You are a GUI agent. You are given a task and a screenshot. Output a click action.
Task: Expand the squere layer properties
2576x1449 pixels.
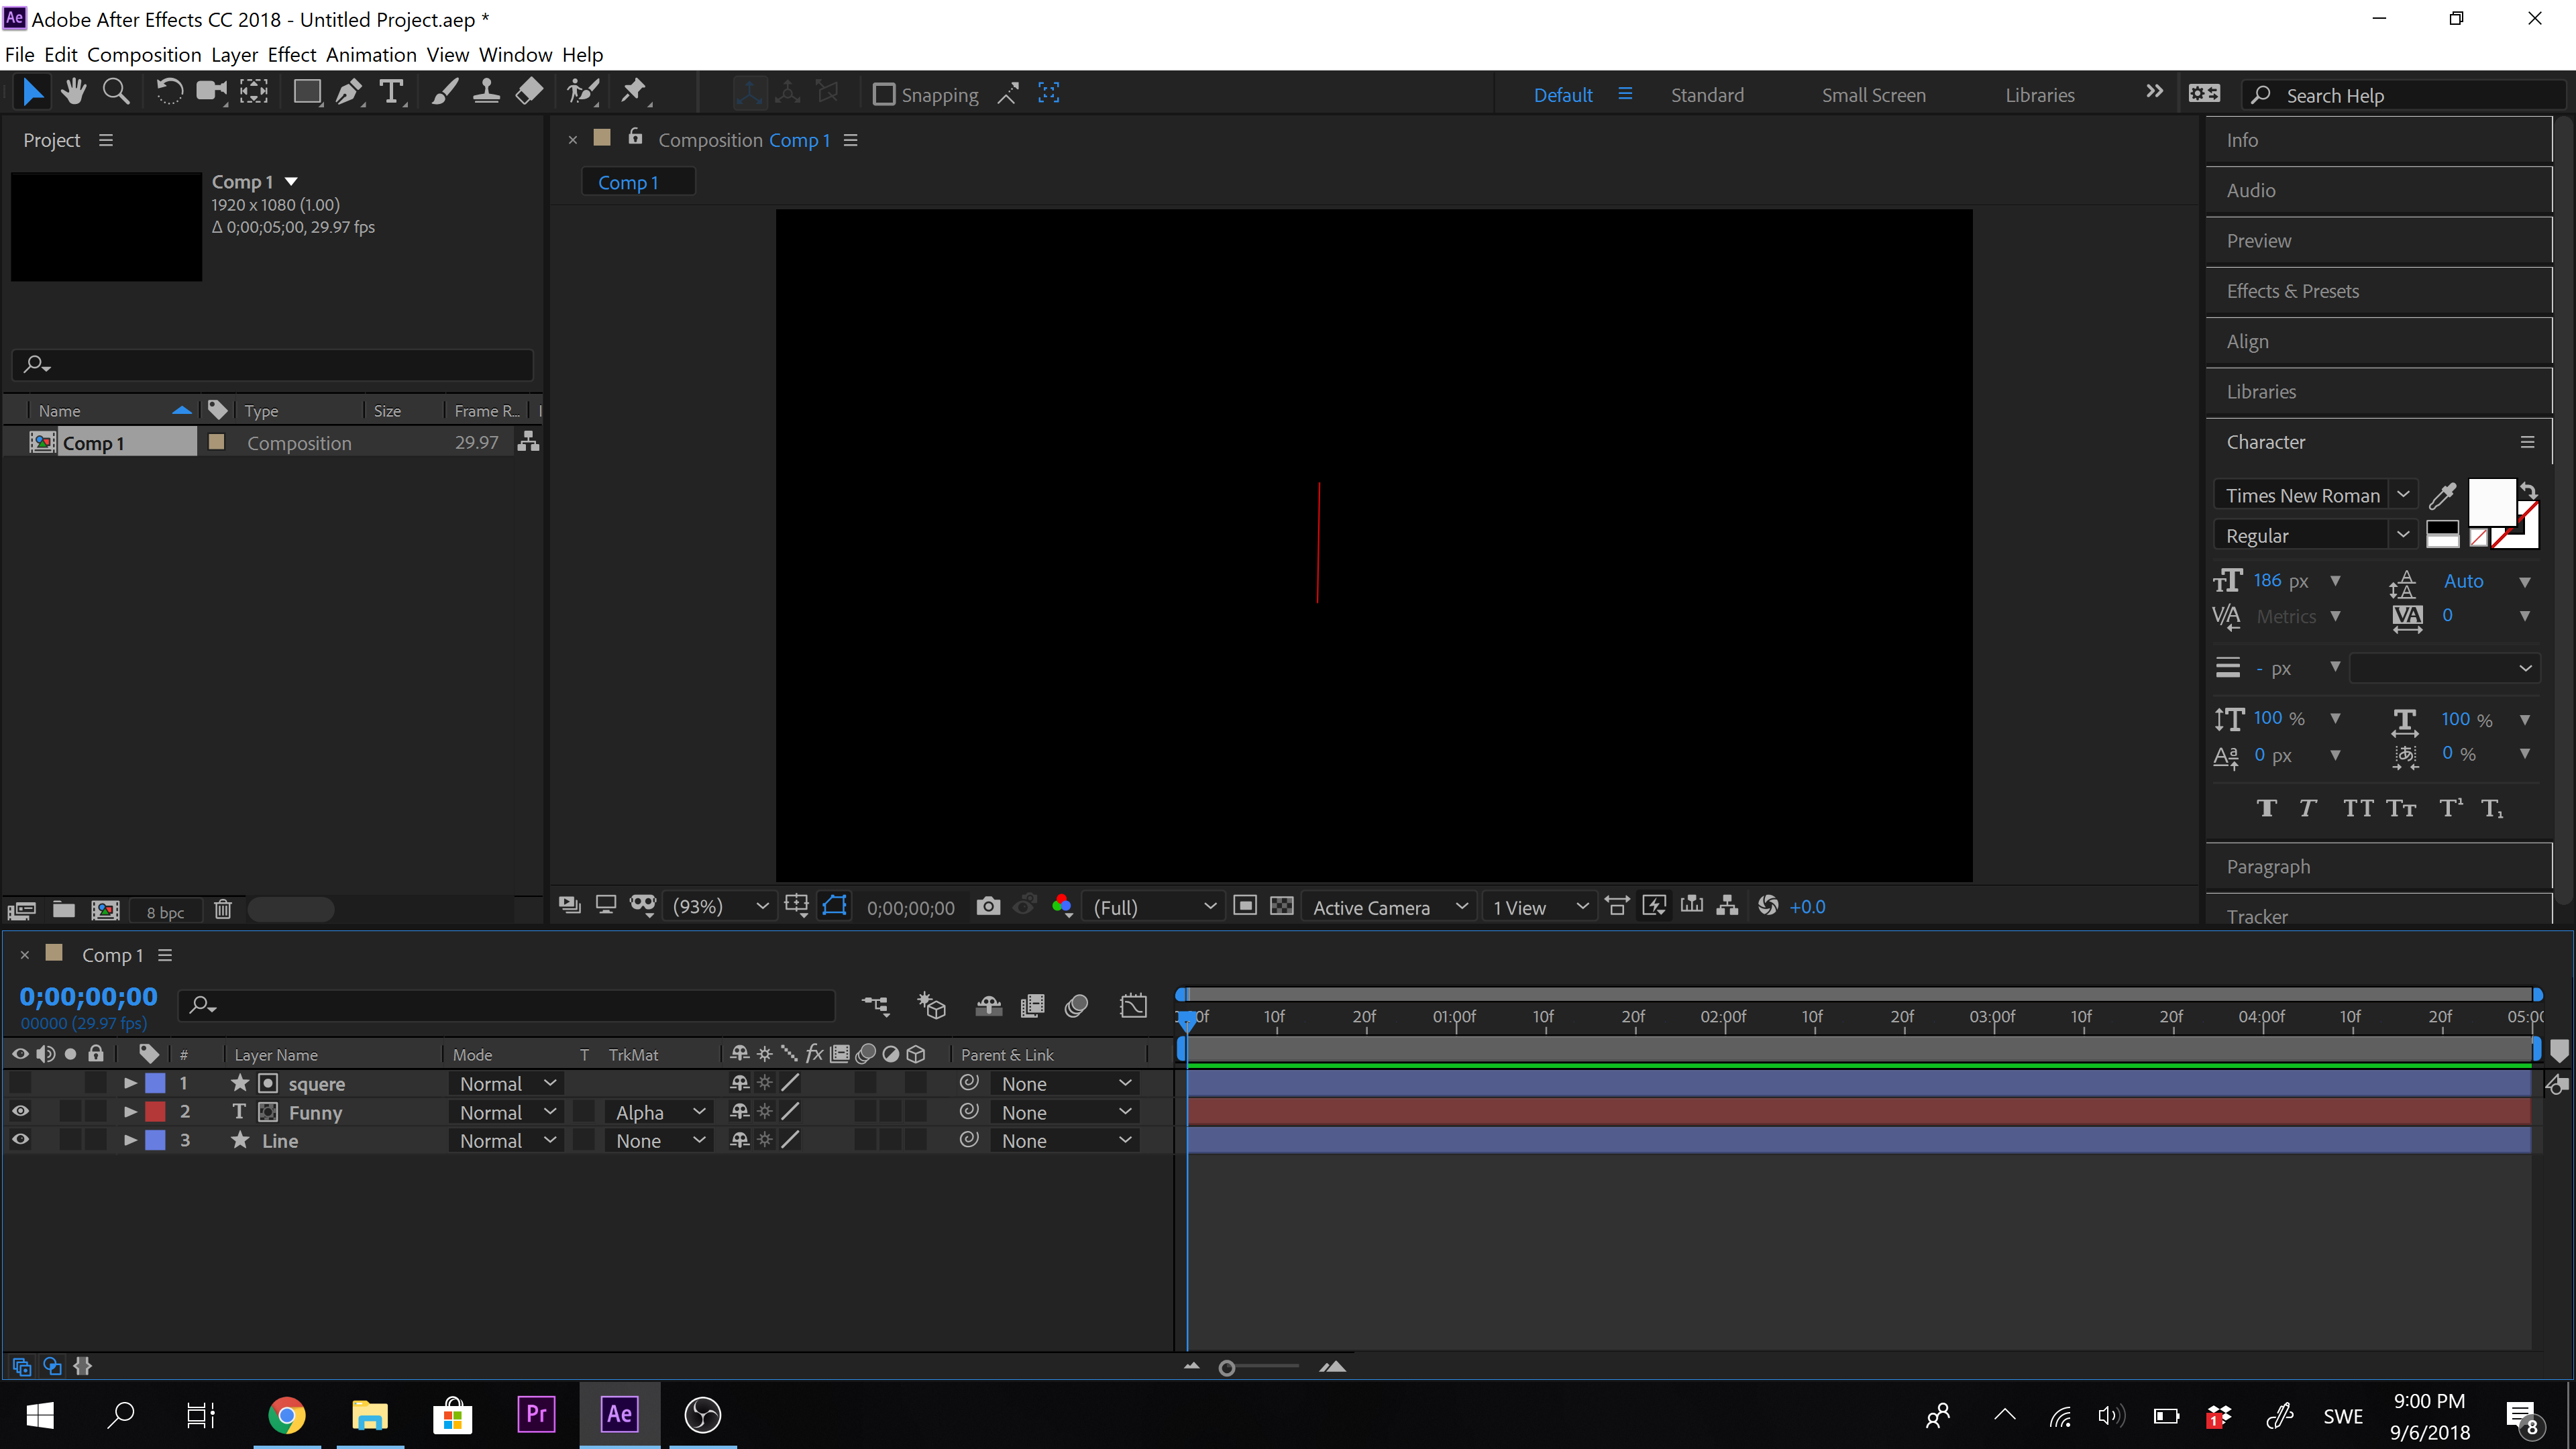point(130,1083)
